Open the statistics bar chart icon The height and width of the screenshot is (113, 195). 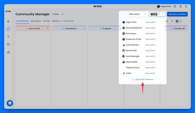coord(8,52)
